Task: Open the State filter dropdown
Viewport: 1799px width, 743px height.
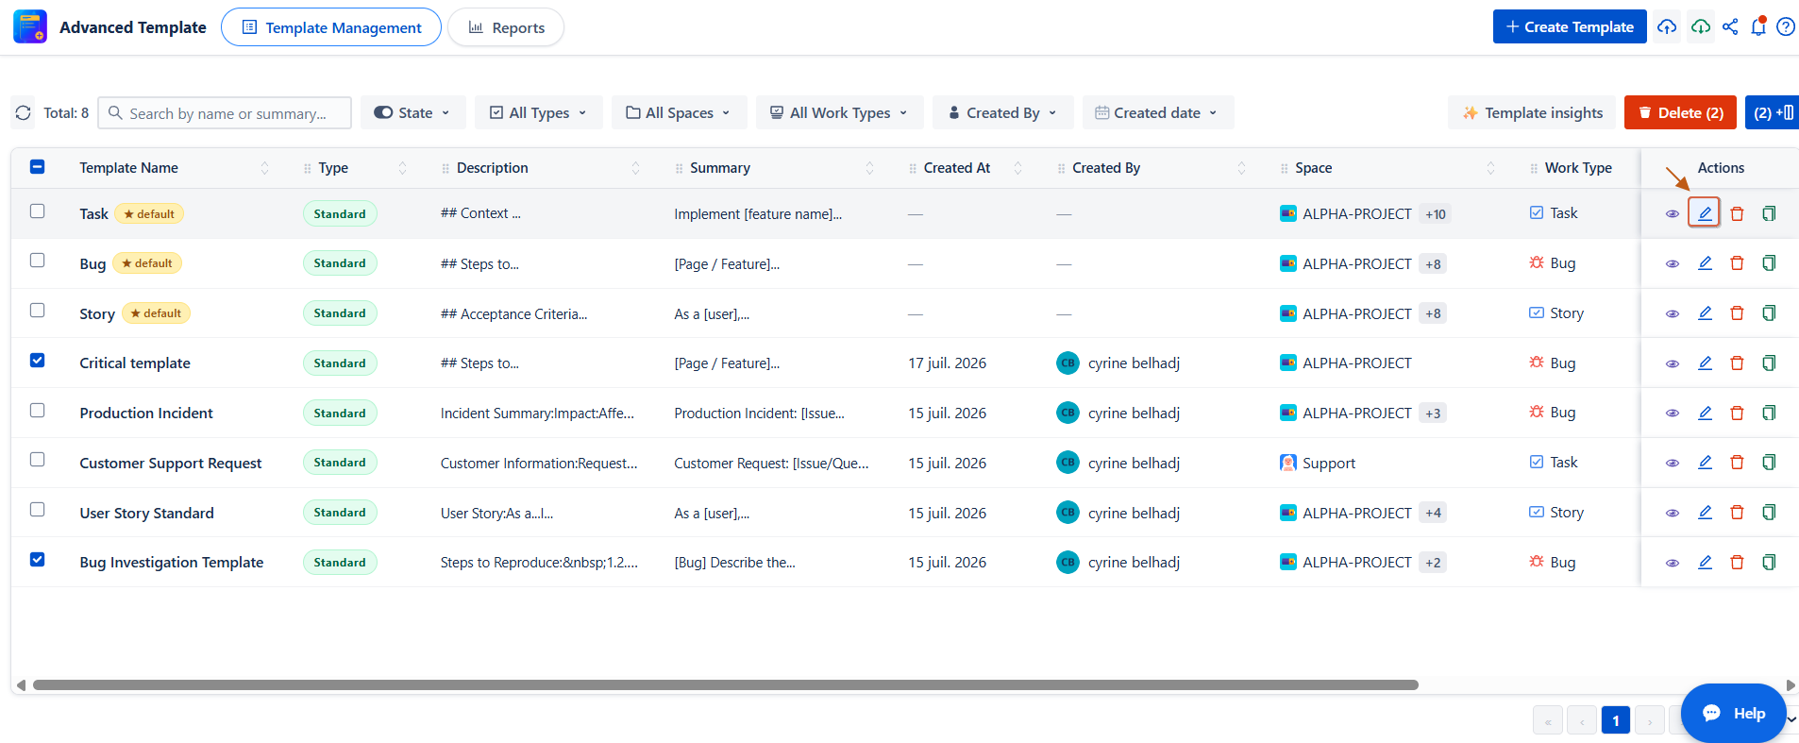Action: 412,112
